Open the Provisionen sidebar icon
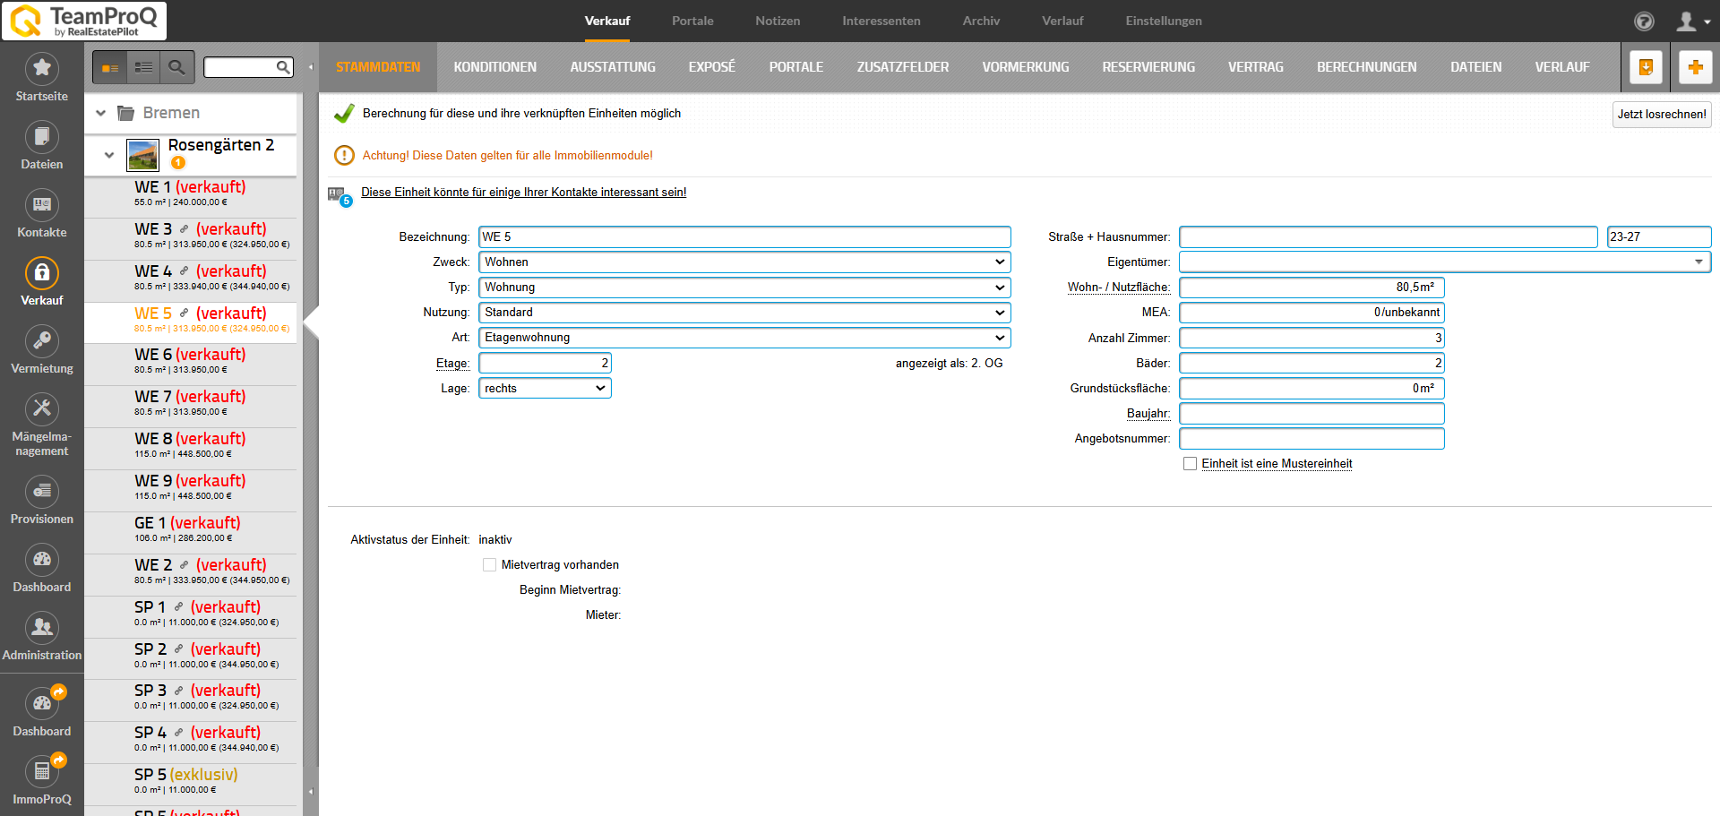 (x=41, y=492)
